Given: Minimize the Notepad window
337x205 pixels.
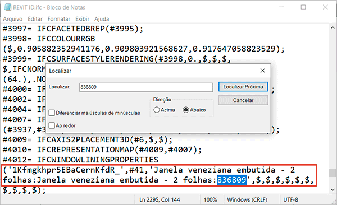Looking at the screenshot, I should (281, 7).
